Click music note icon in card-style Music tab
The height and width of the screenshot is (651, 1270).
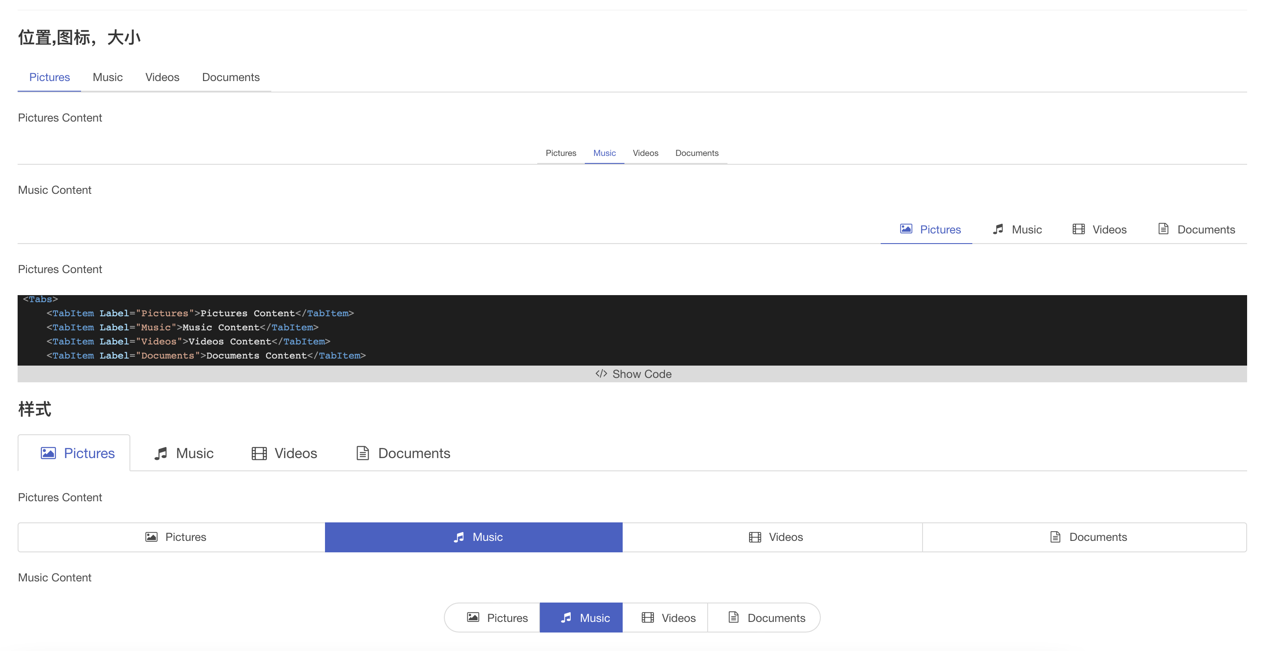tap(161, 453)
